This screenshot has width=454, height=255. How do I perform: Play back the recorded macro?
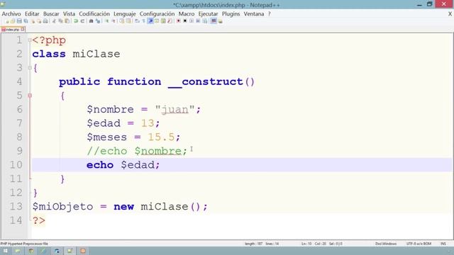click(x=192, y=21)
